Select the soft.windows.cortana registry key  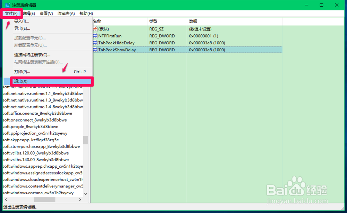click(x=42, y=193)
